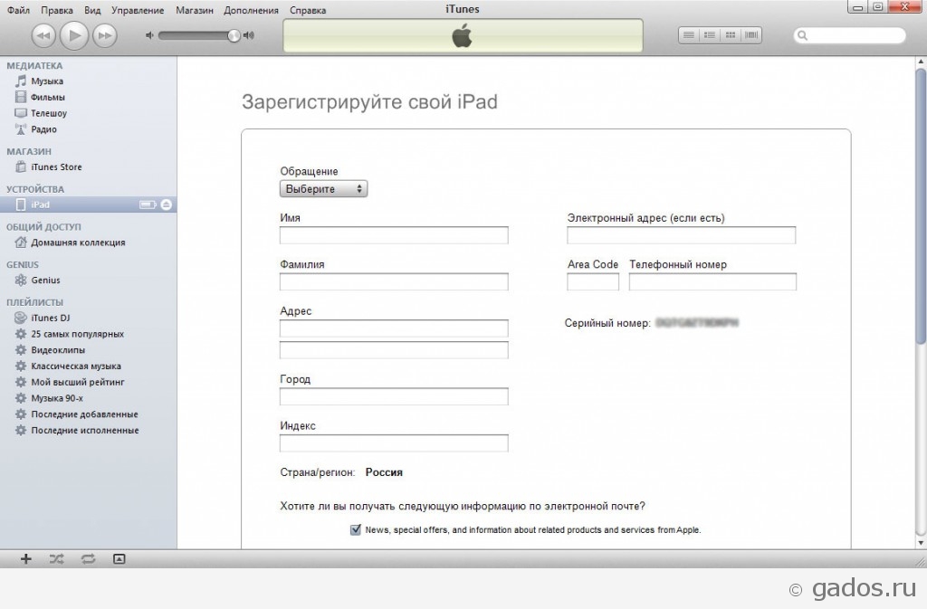This screenshot has width=927, height=609.
Task: Click the vertical scrollbar thumb
Action: [921, 206]
